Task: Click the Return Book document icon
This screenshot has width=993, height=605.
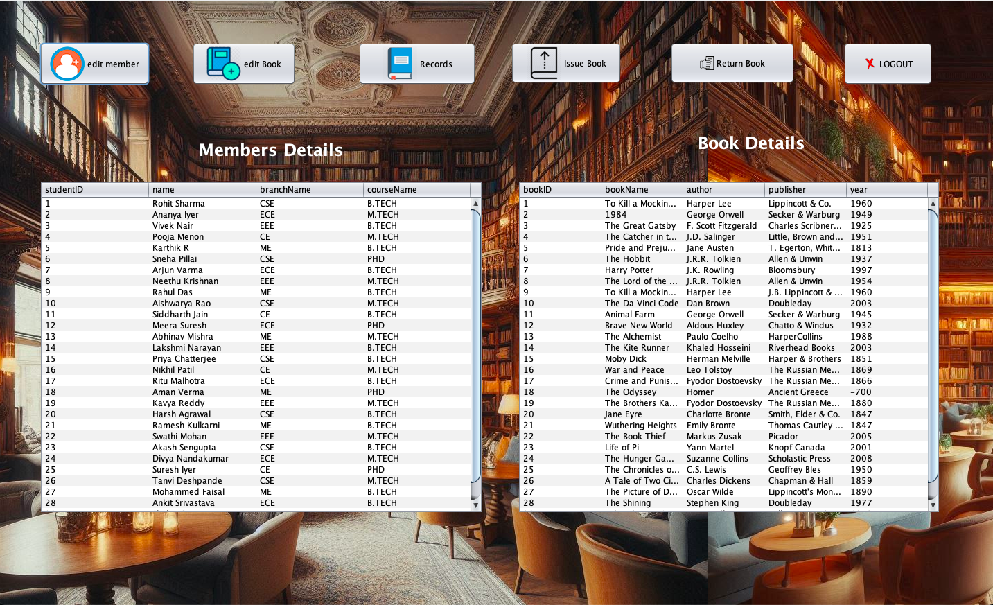Action: (x=707, y=64)
